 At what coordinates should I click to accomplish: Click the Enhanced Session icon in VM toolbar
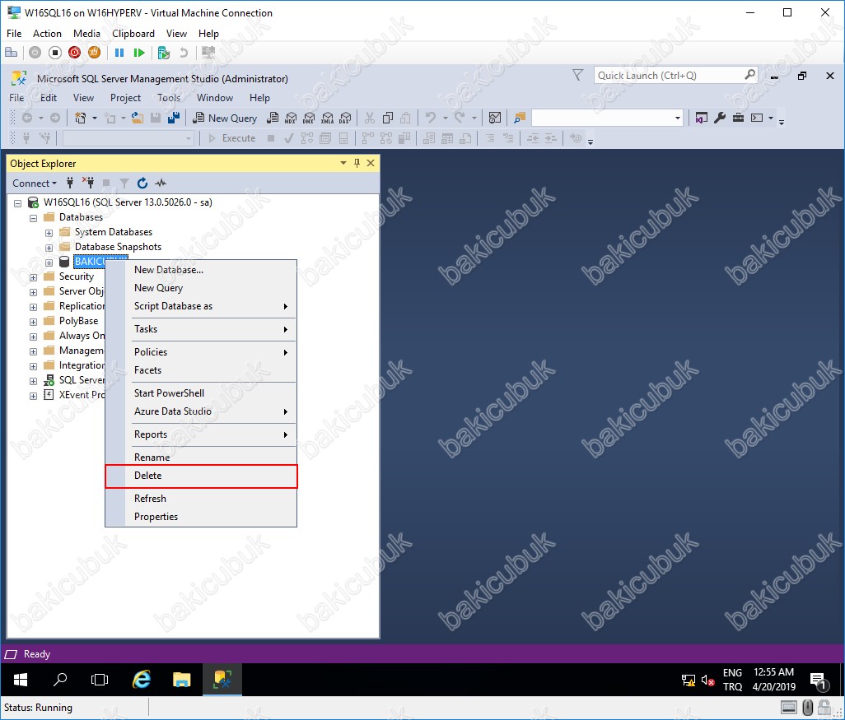[208, 53]
